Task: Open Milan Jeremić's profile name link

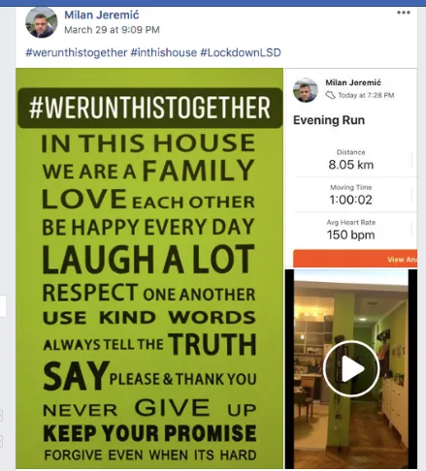Action: [102, 15]
